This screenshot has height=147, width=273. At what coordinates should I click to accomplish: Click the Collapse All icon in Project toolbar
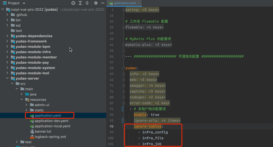click(87, 3)
